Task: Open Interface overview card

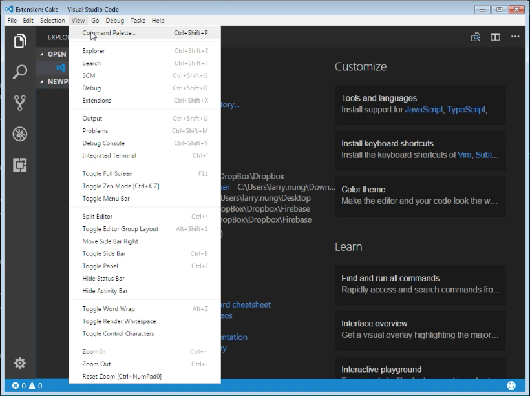Action: click(421, 330)
